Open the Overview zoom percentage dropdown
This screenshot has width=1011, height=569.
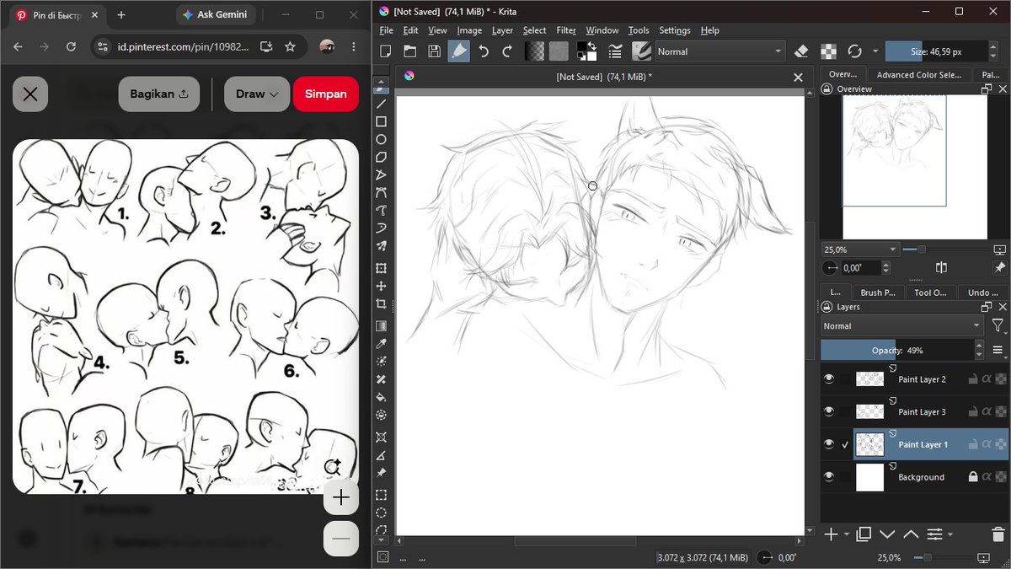pyautogui.click(x=860, y=250)
